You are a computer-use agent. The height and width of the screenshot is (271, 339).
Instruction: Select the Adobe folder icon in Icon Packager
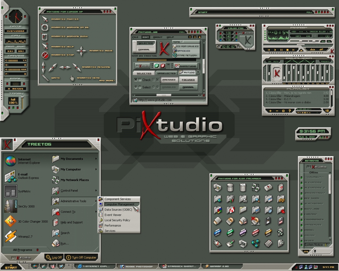click(230, 210)
